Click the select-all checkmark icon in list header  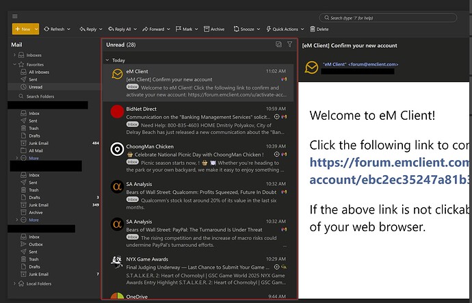278,44
